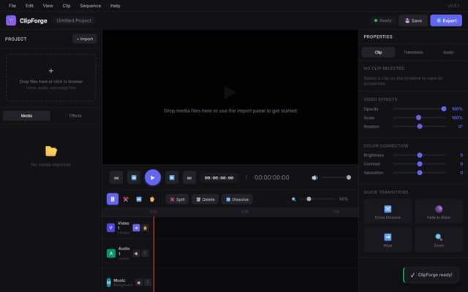Click the teal M badge of Music track
468x292 pixels.
[x=109, y=283]
